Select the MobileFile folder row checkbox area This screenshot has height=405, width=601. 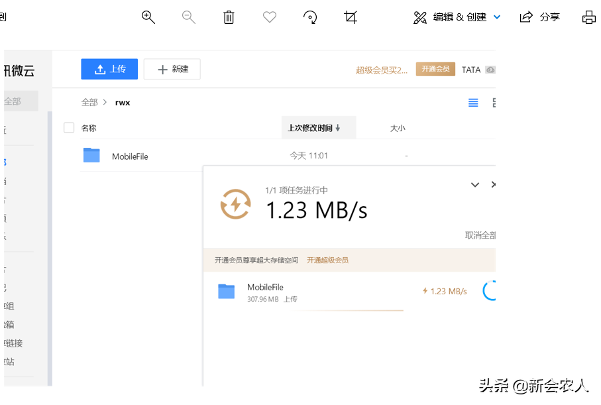pos(69,155)
